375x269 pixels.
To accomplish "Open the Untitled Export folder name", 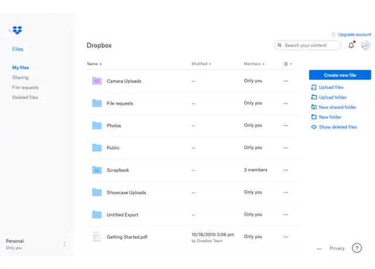I will click(122, 215).
